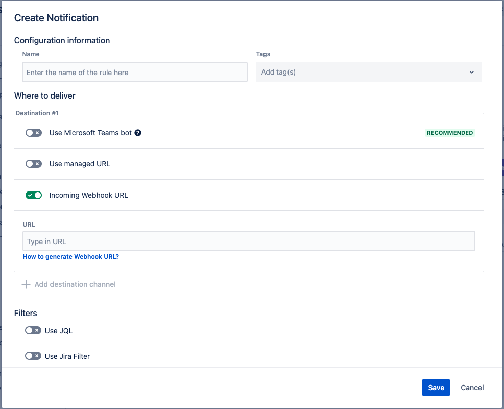Click the plus icon for adding destination
The height and width of the screenshot is (409, 504).
[x=26, y=284]
